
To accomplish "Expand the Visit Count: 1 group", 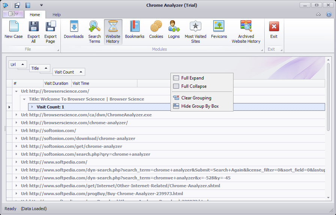I will pos(32,107).
